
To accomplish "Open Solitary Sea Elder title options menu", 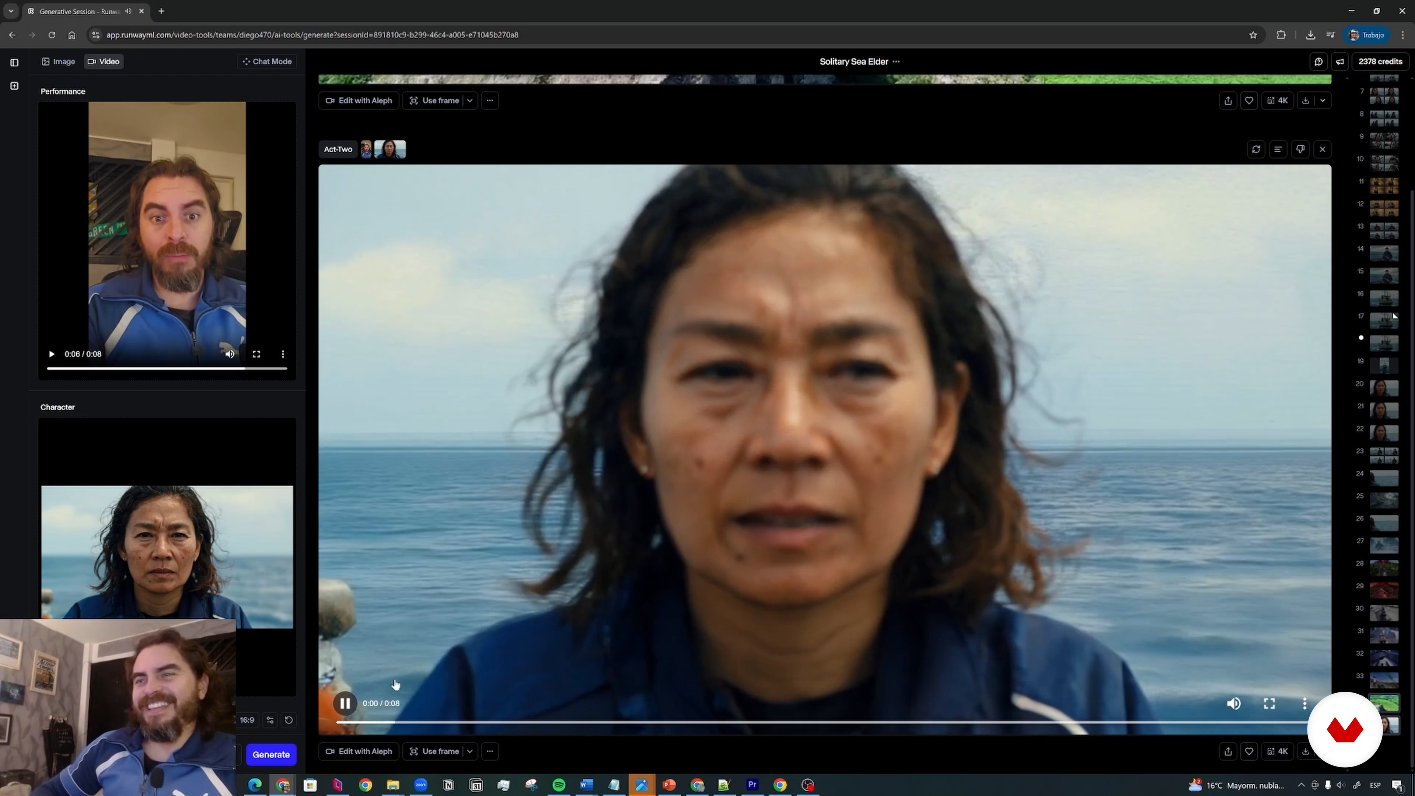I will click(897, 62).
